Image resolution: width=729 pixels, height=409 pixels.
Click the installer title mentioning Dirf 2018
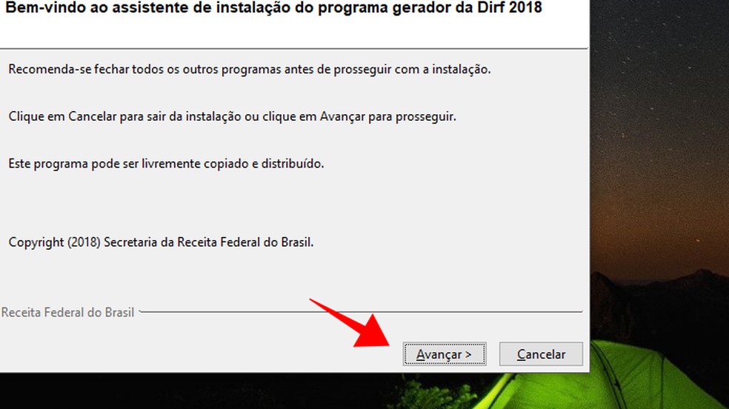coord(273,7)
